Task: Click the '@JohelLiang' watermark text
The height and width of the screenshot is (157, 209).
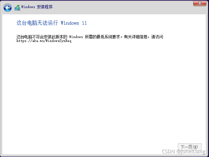Action: 191,152
